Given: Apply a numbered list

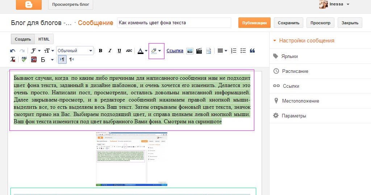Looking at the screenshot, I should 234,51.
